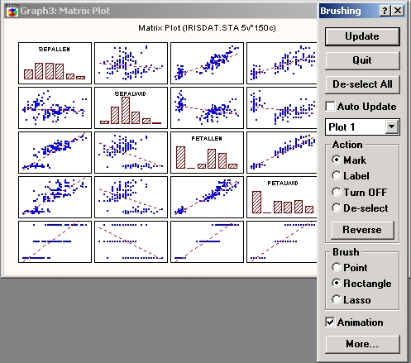Click the SEPALLEN histogram panel
Screen dimensions: 411x363
55,63
